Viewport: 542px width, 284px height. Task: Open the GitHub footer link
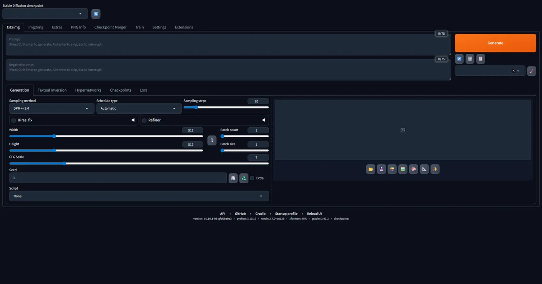240,214
